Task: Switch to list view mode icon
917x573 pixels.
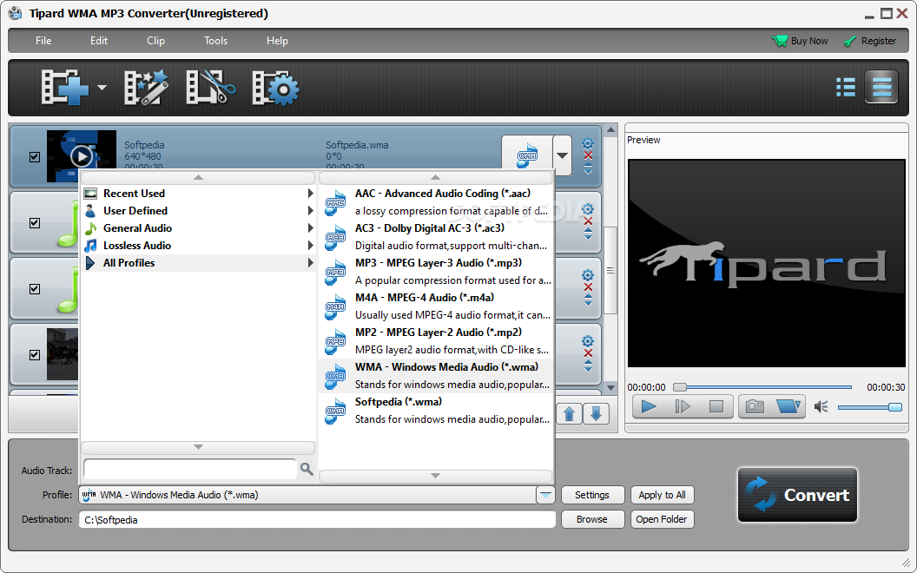Action: [846, 87]
